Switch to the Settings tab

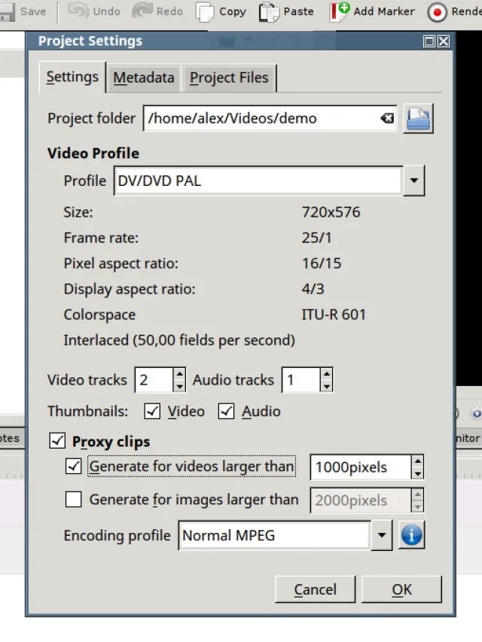pyautogui.click(x=72, y=77)
